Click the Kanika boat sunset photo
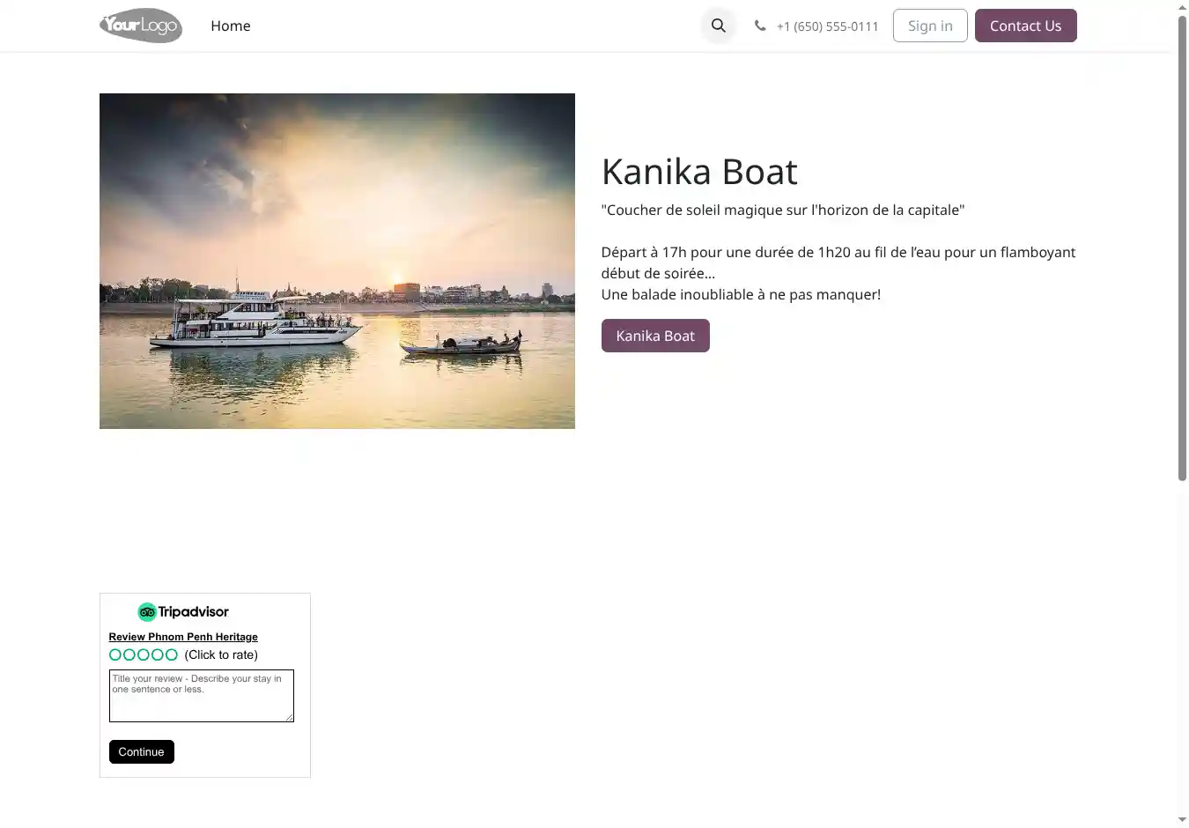The image size is (1189, 828). (337, 261)
